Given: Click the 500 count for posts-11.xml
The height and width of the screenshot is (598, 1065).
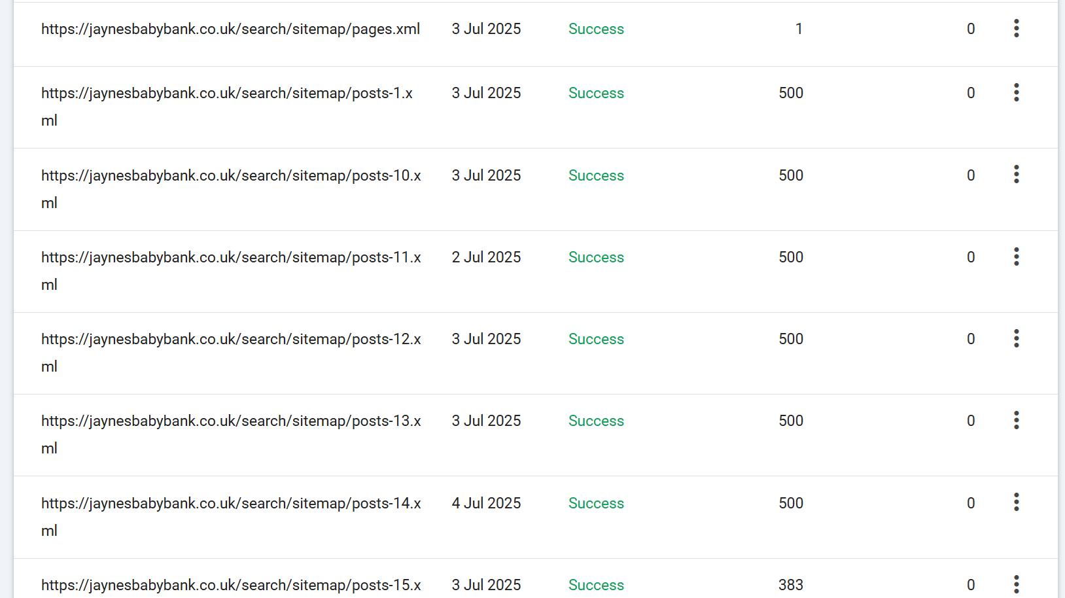Looking at the screenshot, I should click(x=791, y=257).
